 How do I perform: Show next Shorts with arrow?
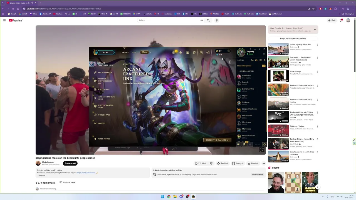317,187
